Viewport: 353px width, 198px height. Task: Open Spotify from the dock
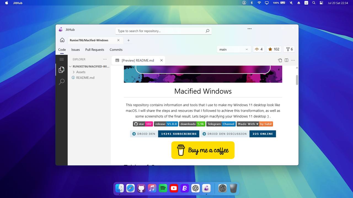tap(163, 188)
